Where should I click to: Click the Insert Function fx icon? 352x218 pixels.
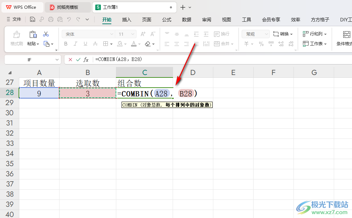click(86, 60)
